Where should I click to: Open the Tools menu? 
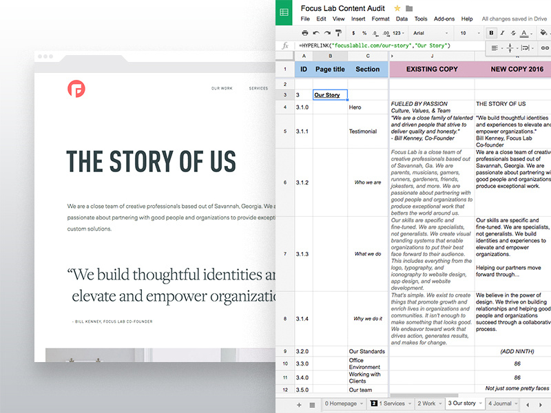tap(421, 19)
